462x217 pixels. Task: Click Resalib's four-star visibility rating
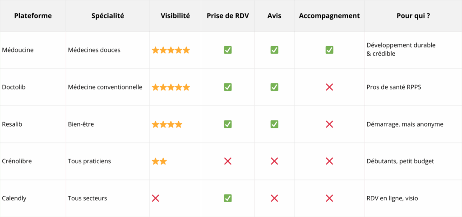tap(167, 124)
